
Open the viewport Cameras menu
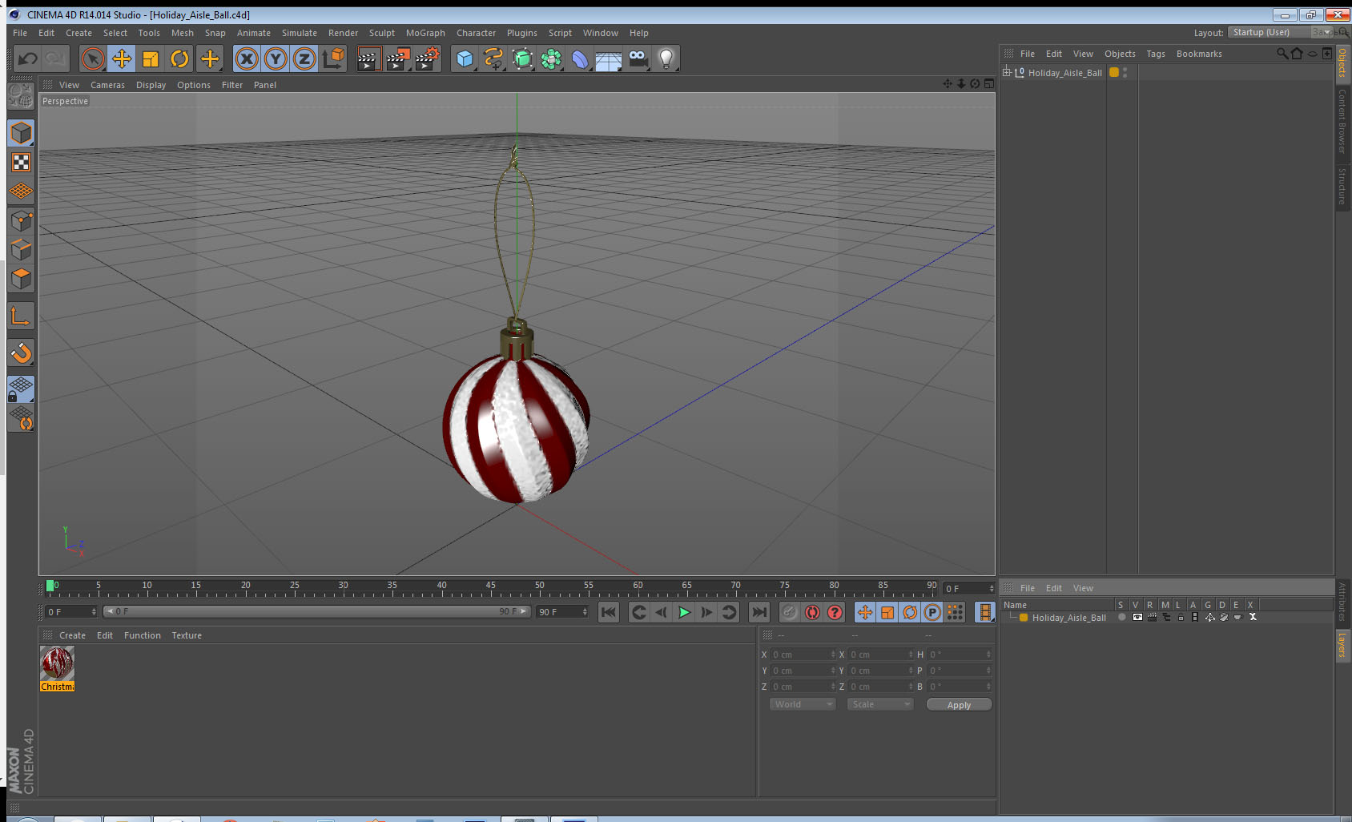[107, 85]
